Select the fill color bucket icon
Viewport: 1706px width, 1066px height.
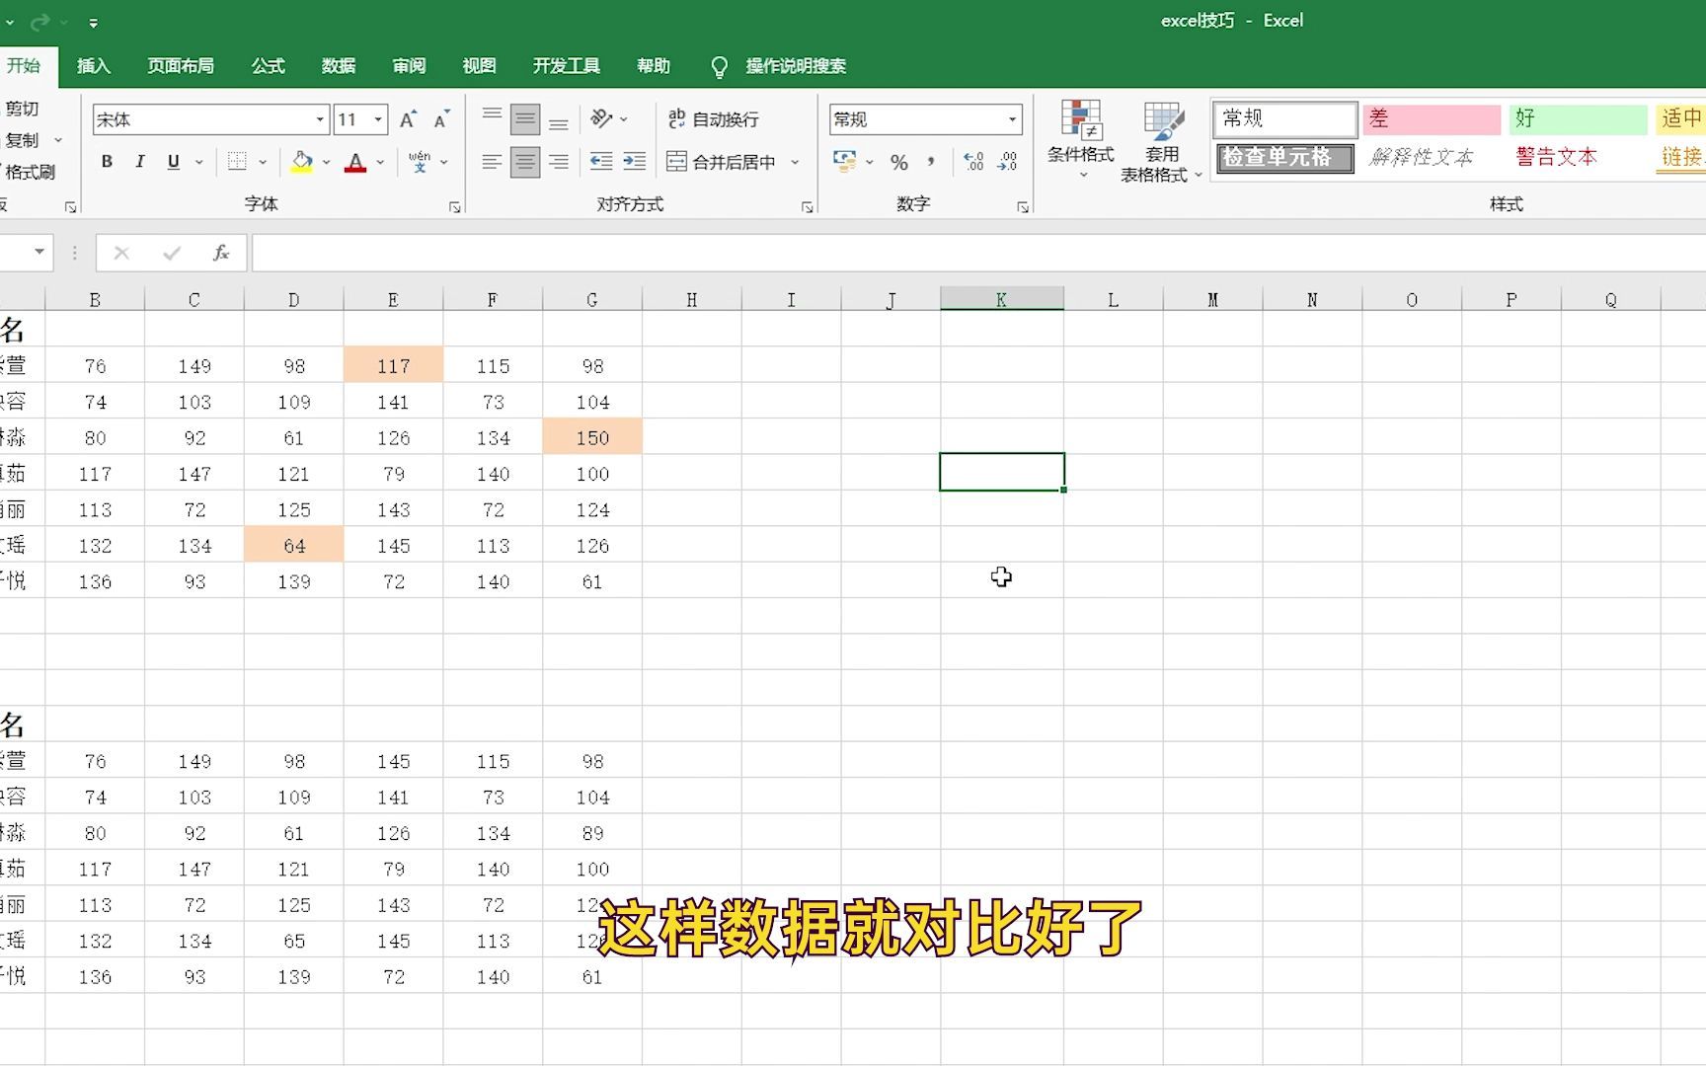point(301,161)
